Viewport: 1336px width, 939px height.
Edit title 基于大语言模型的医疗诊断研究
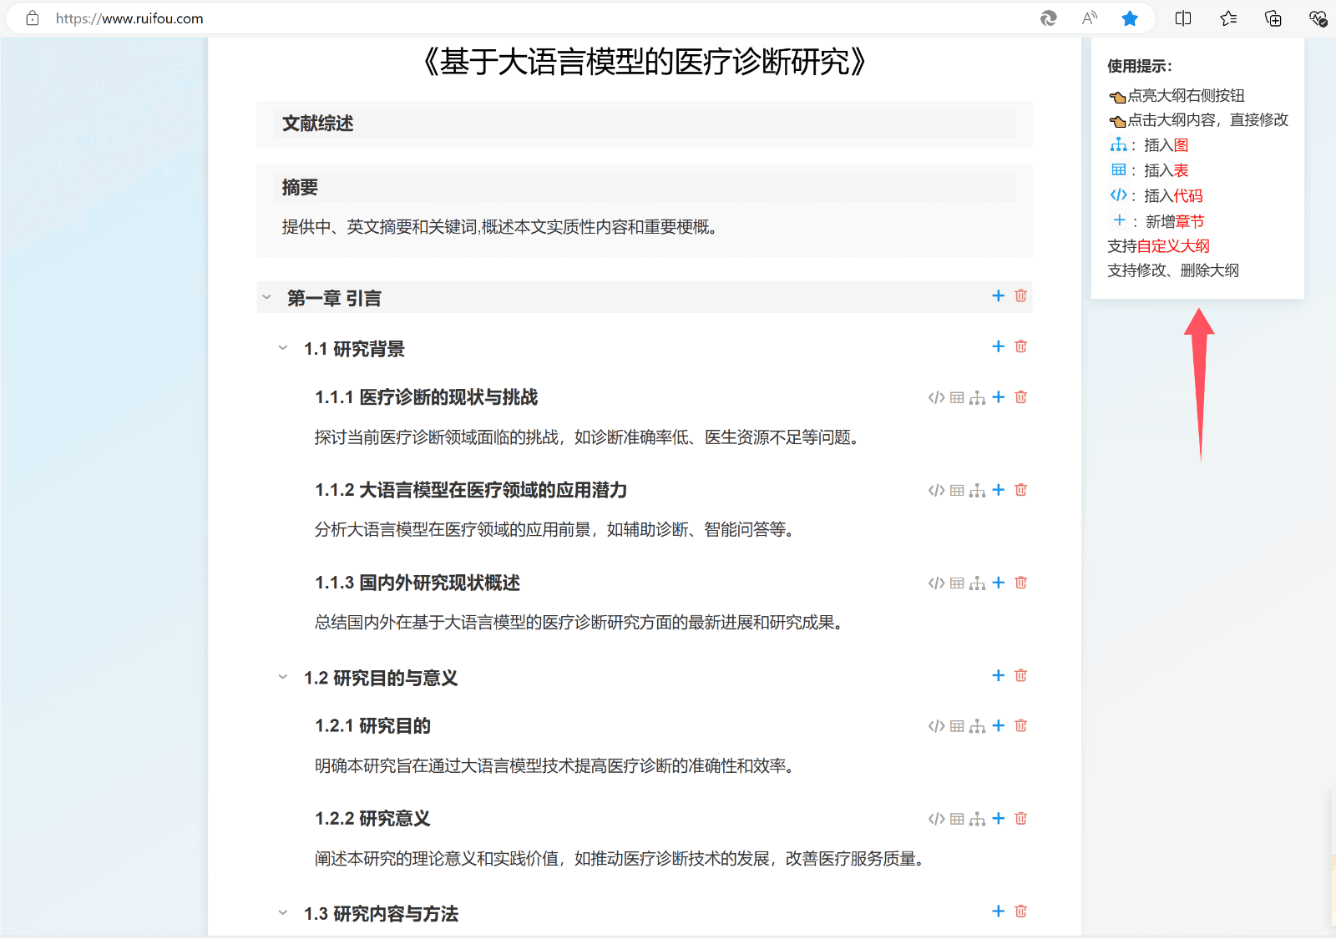coord(644,62)
